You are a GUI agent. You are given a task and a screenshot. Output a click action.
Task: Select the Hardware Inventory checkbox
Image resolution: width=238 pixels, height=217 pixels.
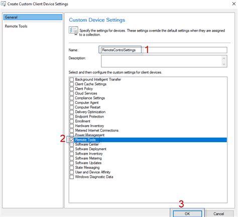[72, 126]
